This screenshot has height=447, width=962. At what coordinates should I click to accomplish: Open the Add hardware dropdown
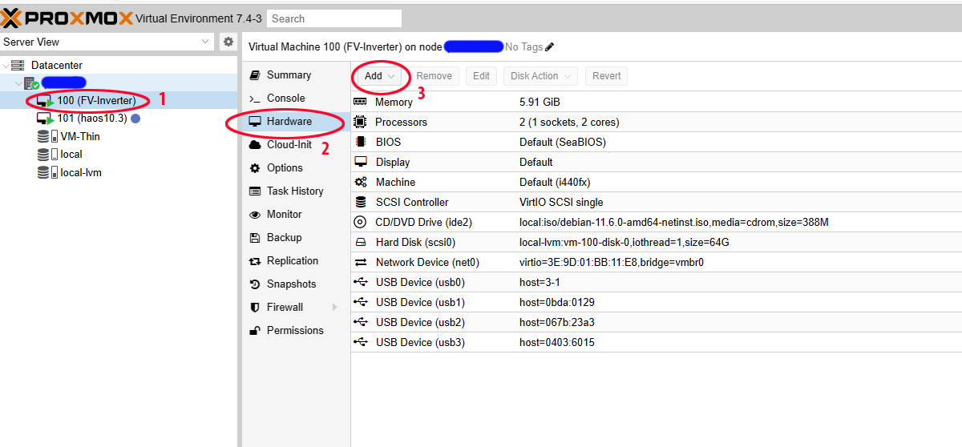[x=380, y=76]
